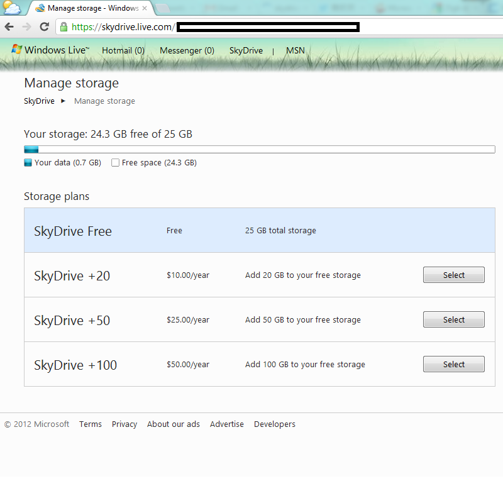Click the white Free space legend swatch
The image size is (503, 503).
pyautogui.click(x=115, y=163)
